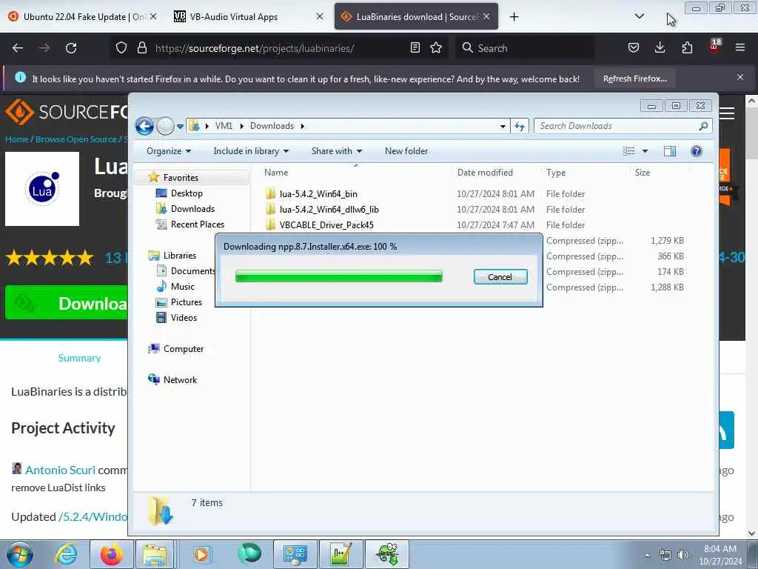758x569 pixels.
Task: Sort by the Size column header
Action: [x=660, y=172]
